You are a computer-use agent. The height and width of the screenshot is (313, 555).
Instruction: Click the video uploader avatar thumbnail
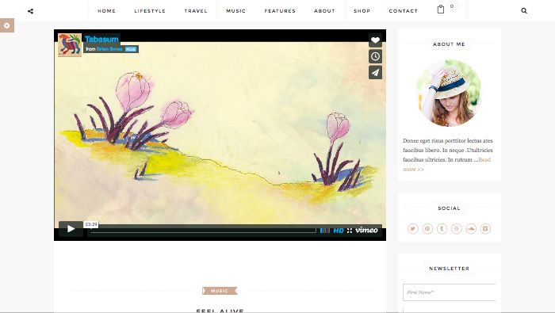(x=70, y=45)
